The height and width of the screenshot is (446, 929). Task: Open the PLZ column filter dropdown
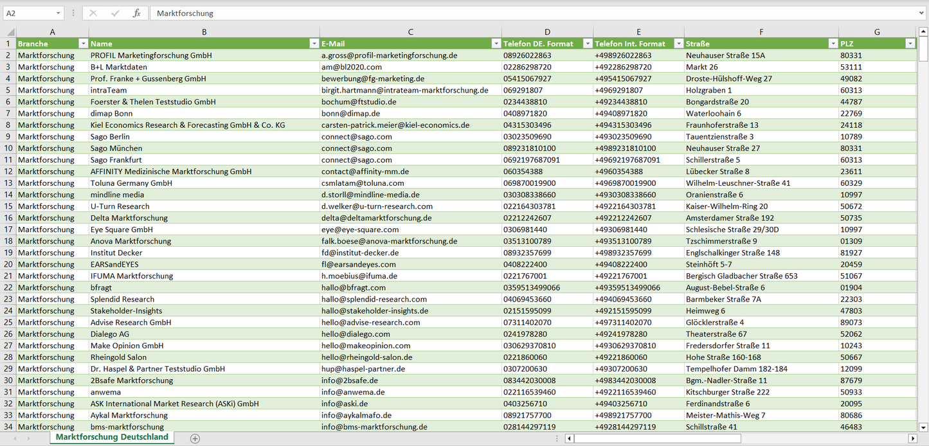click(x=910, y=44)
